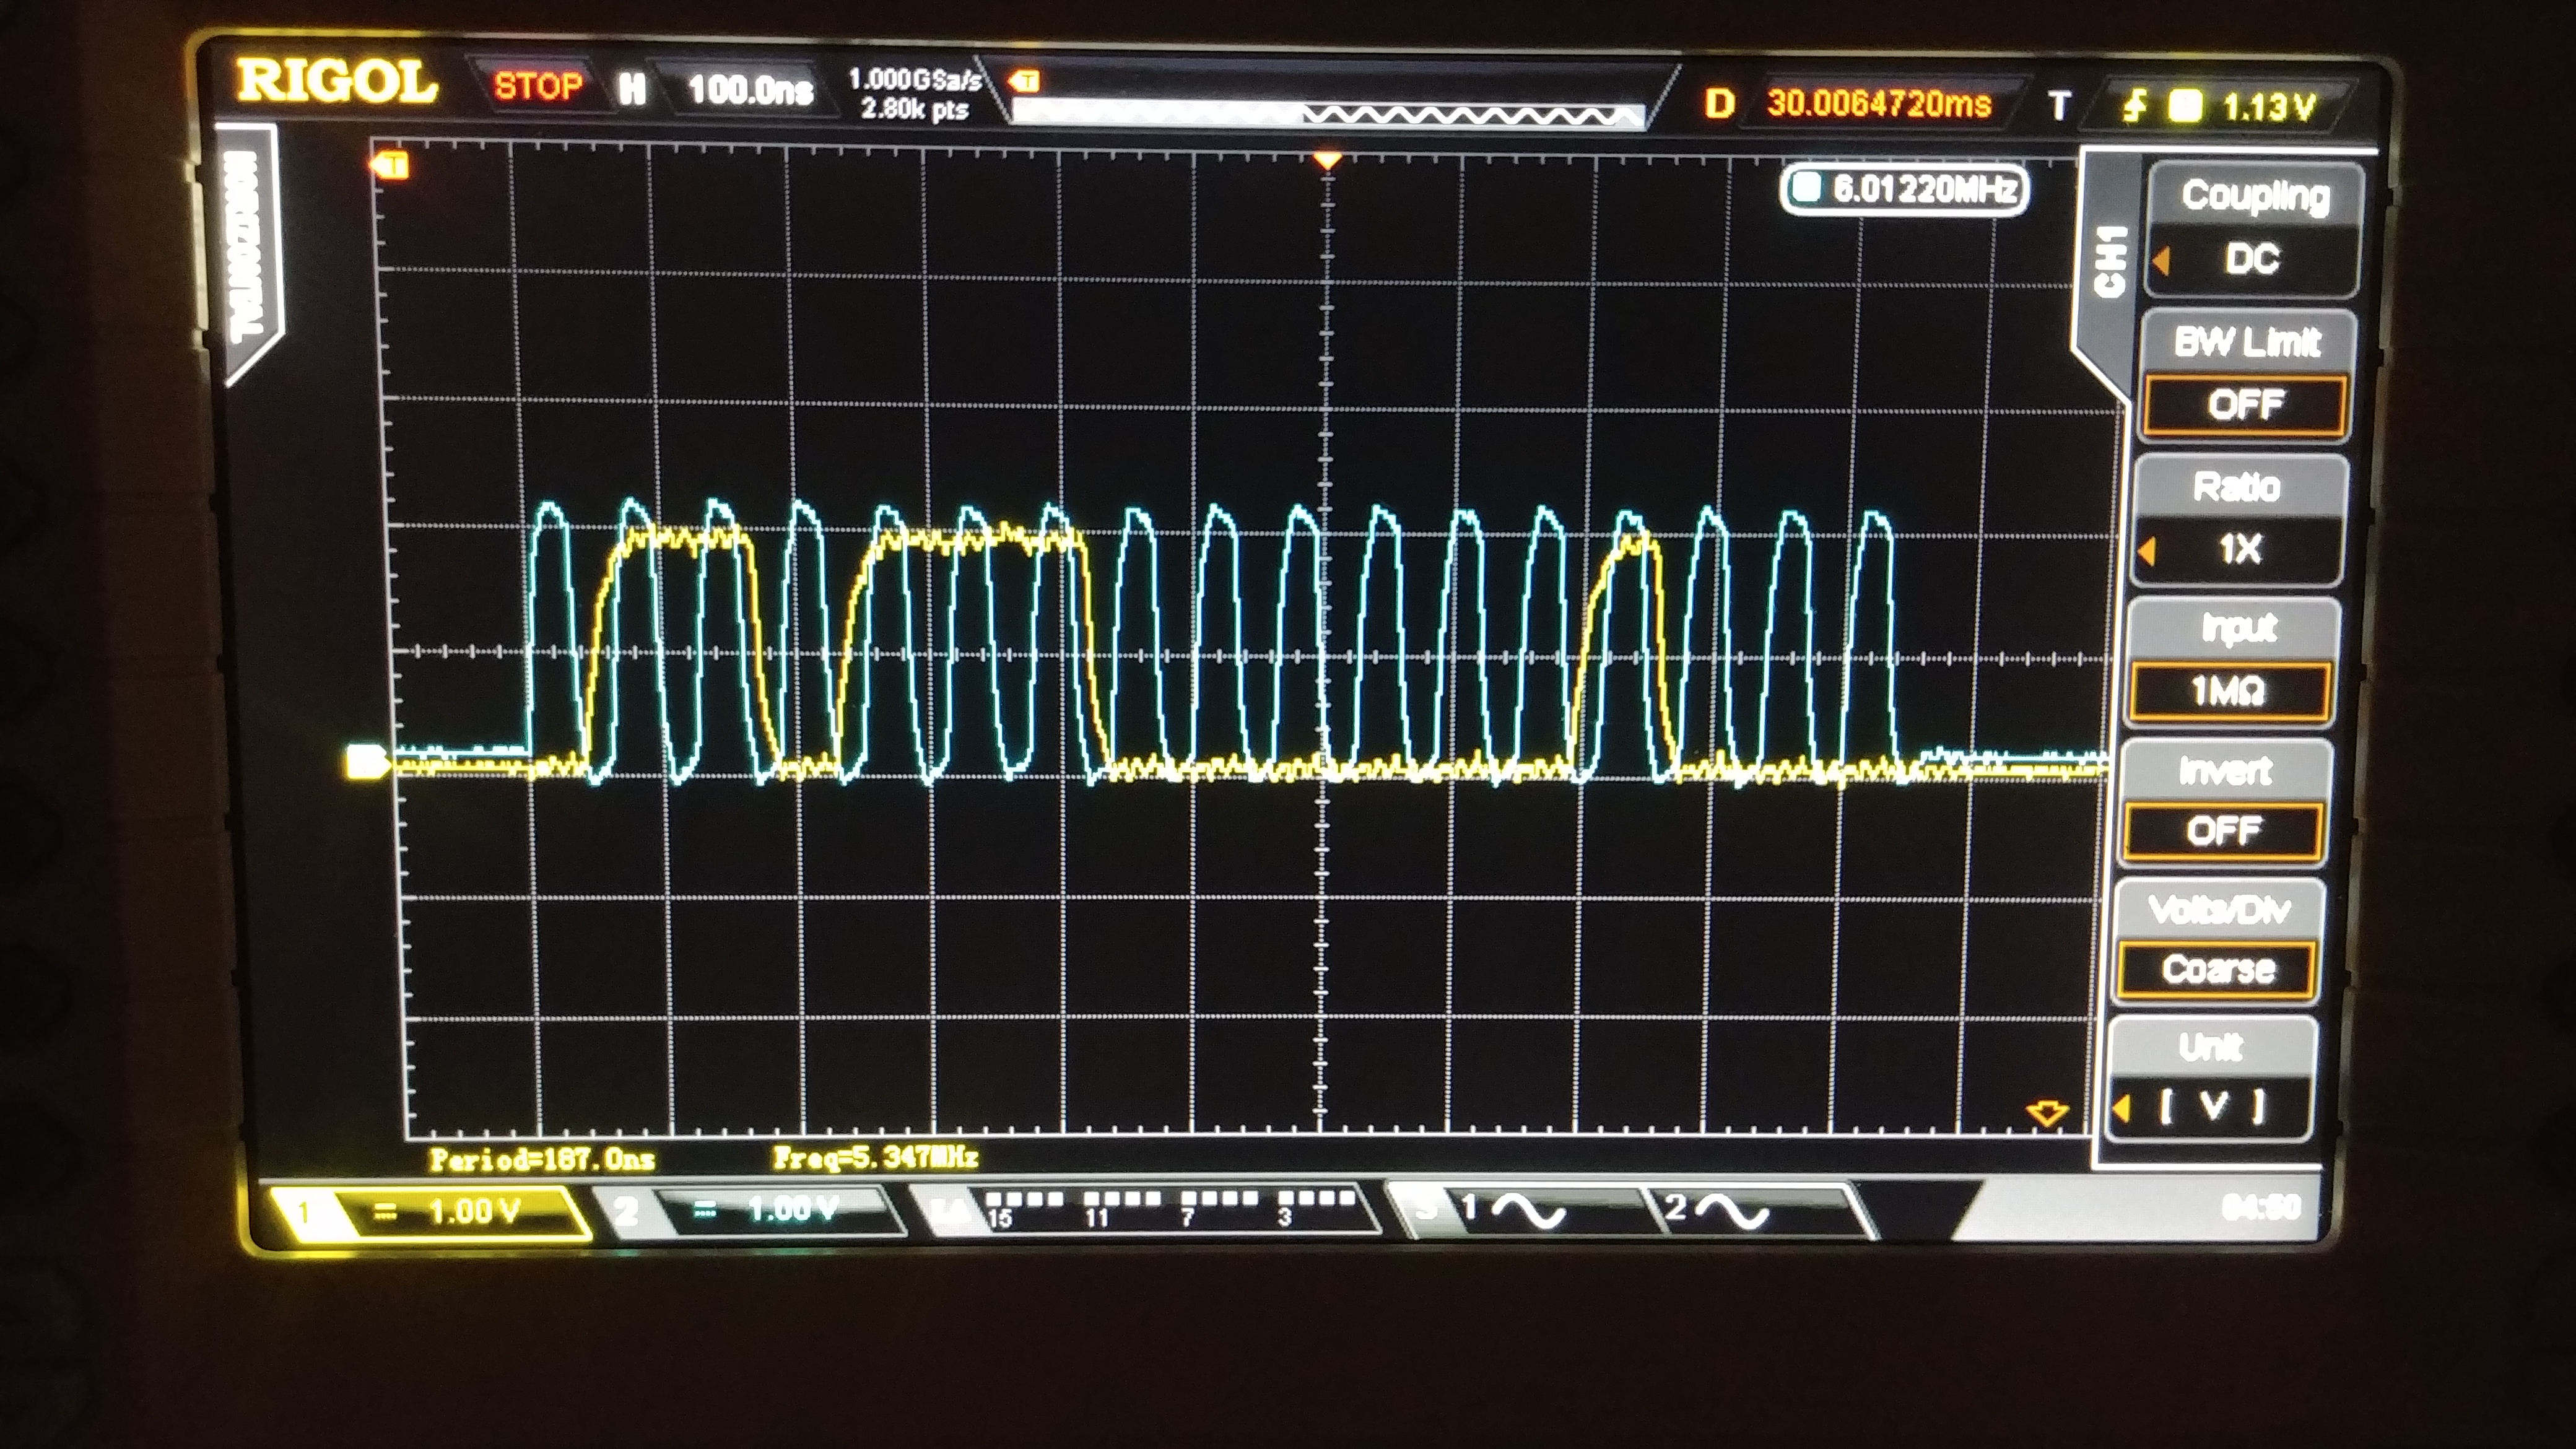2576x1449 pixels.
Task: Open the Coupling menu item
Action: coord(2256,195)
